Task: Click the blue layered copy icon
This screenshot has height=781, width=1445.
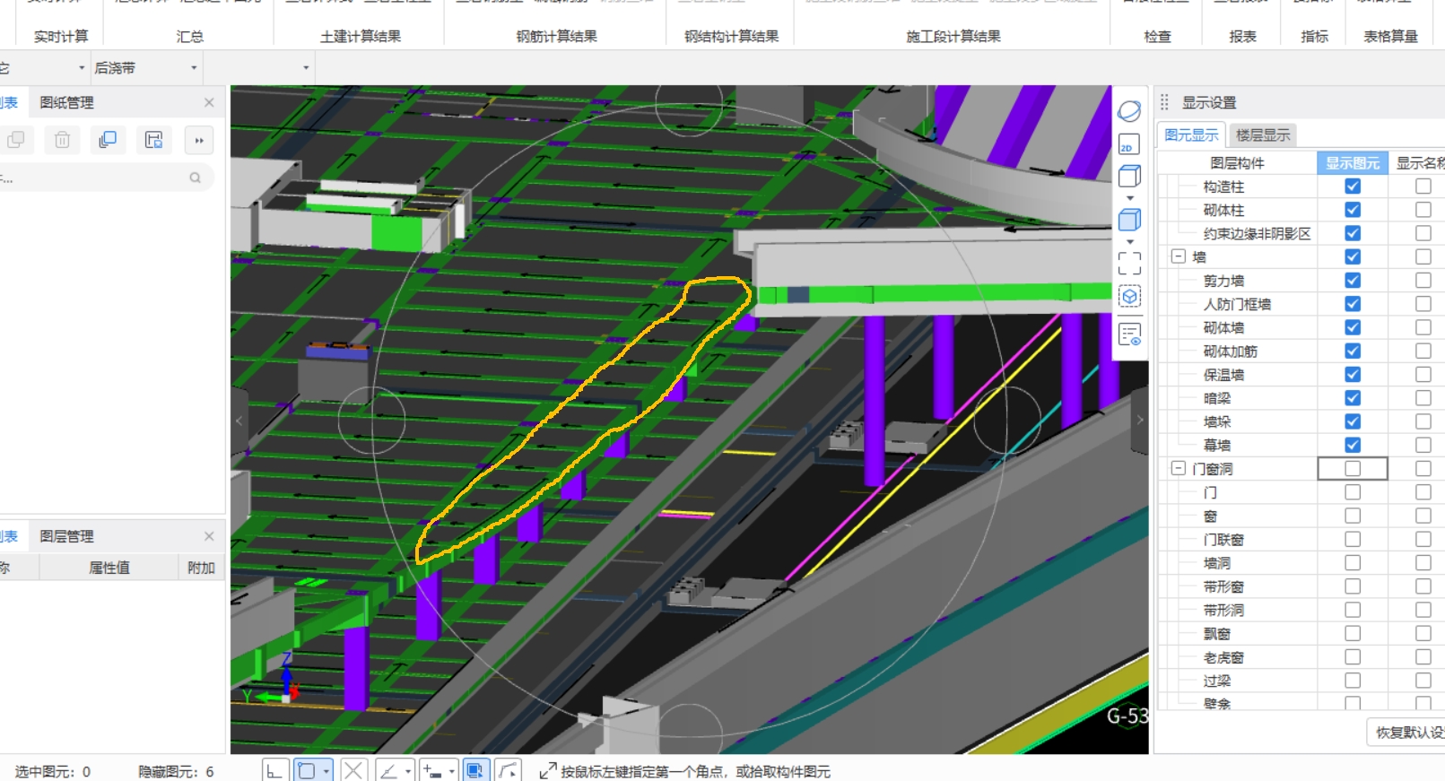Action: (x=108, y=140)
